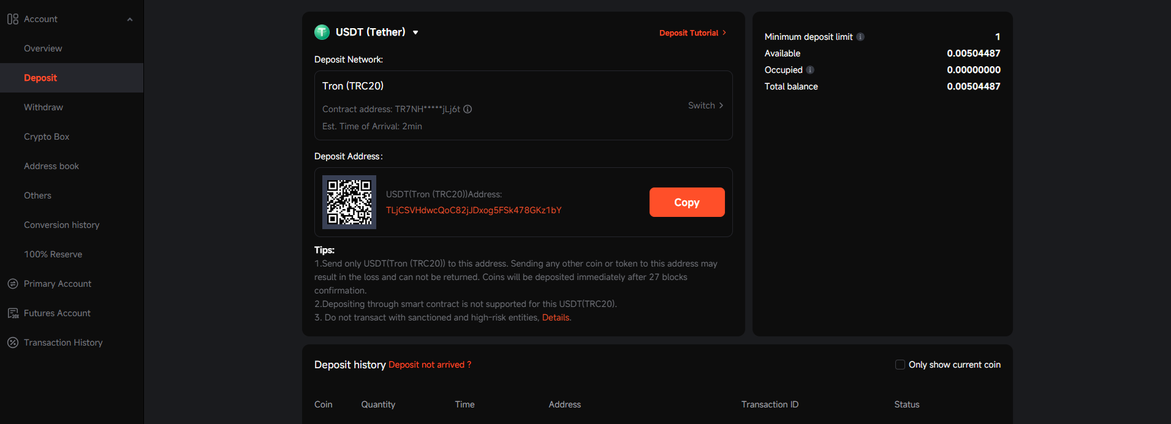This screenshot has height=424, width=1171.
Task: Click the Available balance value
Action: coord(974,53)
